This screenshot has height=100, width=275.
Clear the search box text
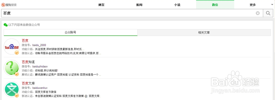pyautogui.click(x=257, y=13)
